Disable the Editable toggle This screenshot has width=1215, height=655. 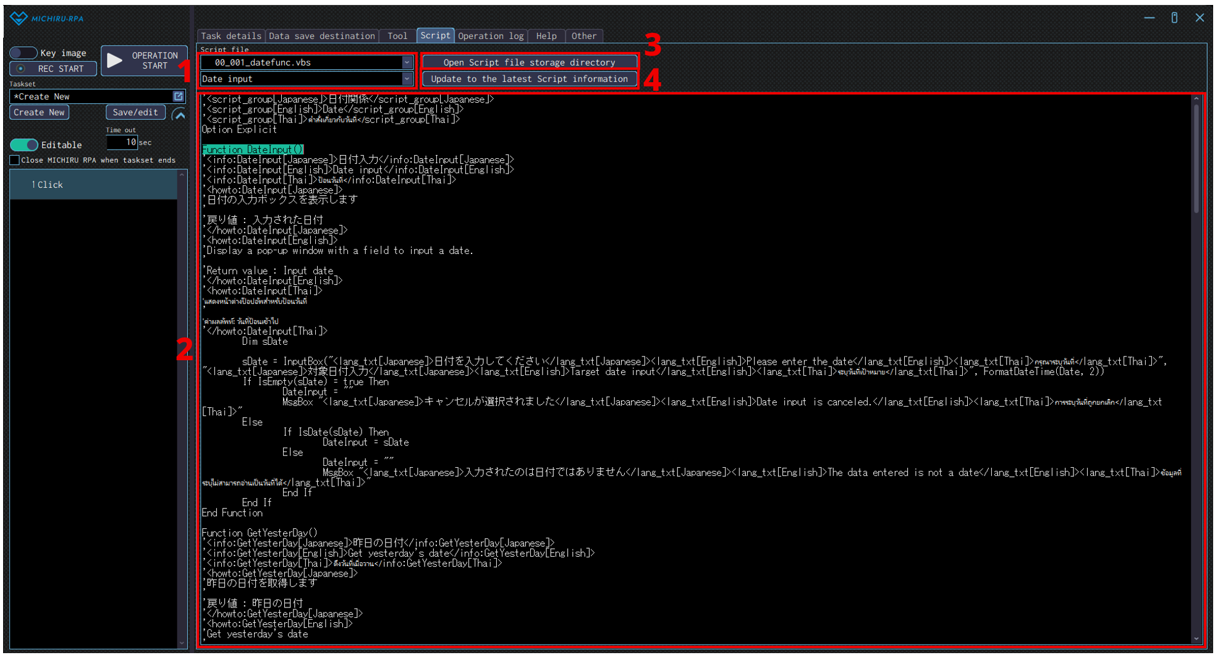click(x=24, y=145)
